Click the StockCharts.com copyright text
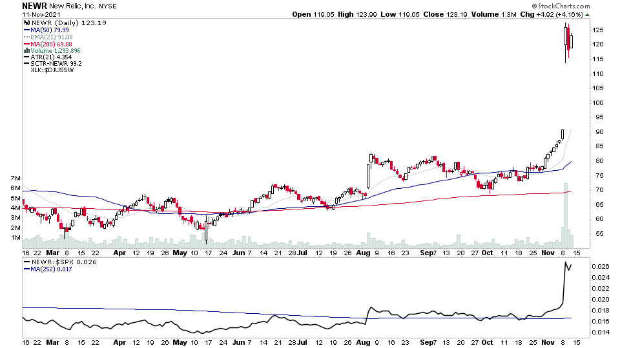The height and width of the screenshot is (348, 620). point(561,6)
